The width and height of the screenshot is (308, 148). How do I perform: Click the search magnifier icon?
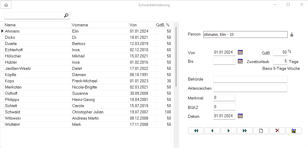[66, 16]
